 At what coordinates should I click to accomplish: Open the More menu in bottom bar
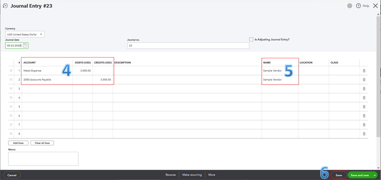pos(212,175)
